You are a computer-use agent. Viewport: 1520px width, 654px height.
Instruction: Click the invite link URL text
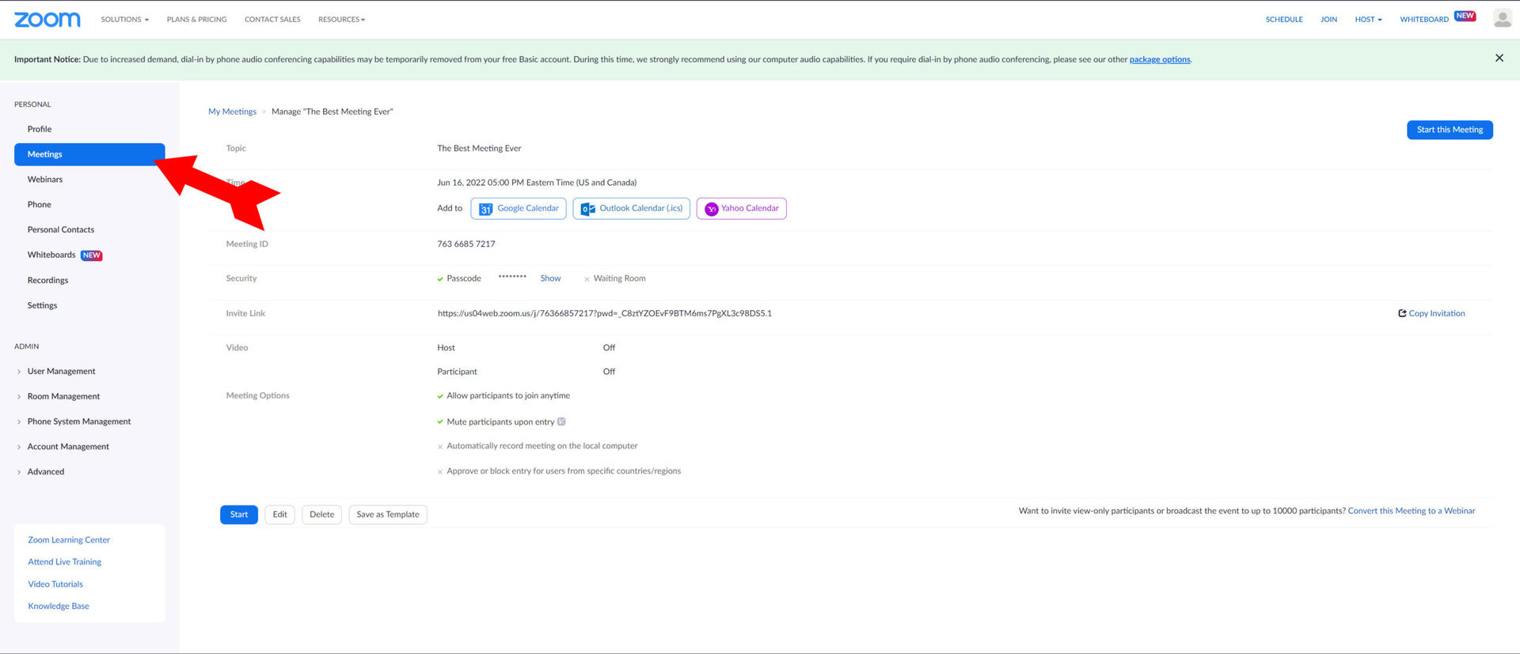(x=605, y=313)
